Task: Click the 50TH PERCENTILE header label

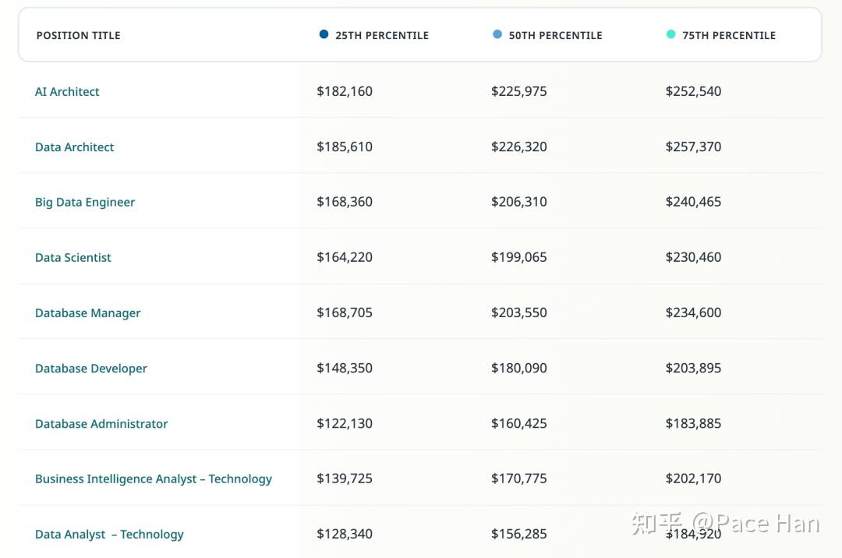Action: (x=555, y=35)
